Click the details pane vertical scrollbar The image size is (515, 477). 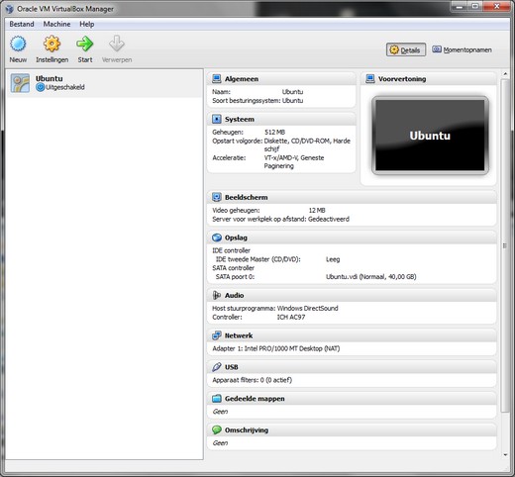pyautogui.click(x=505, y=245)
